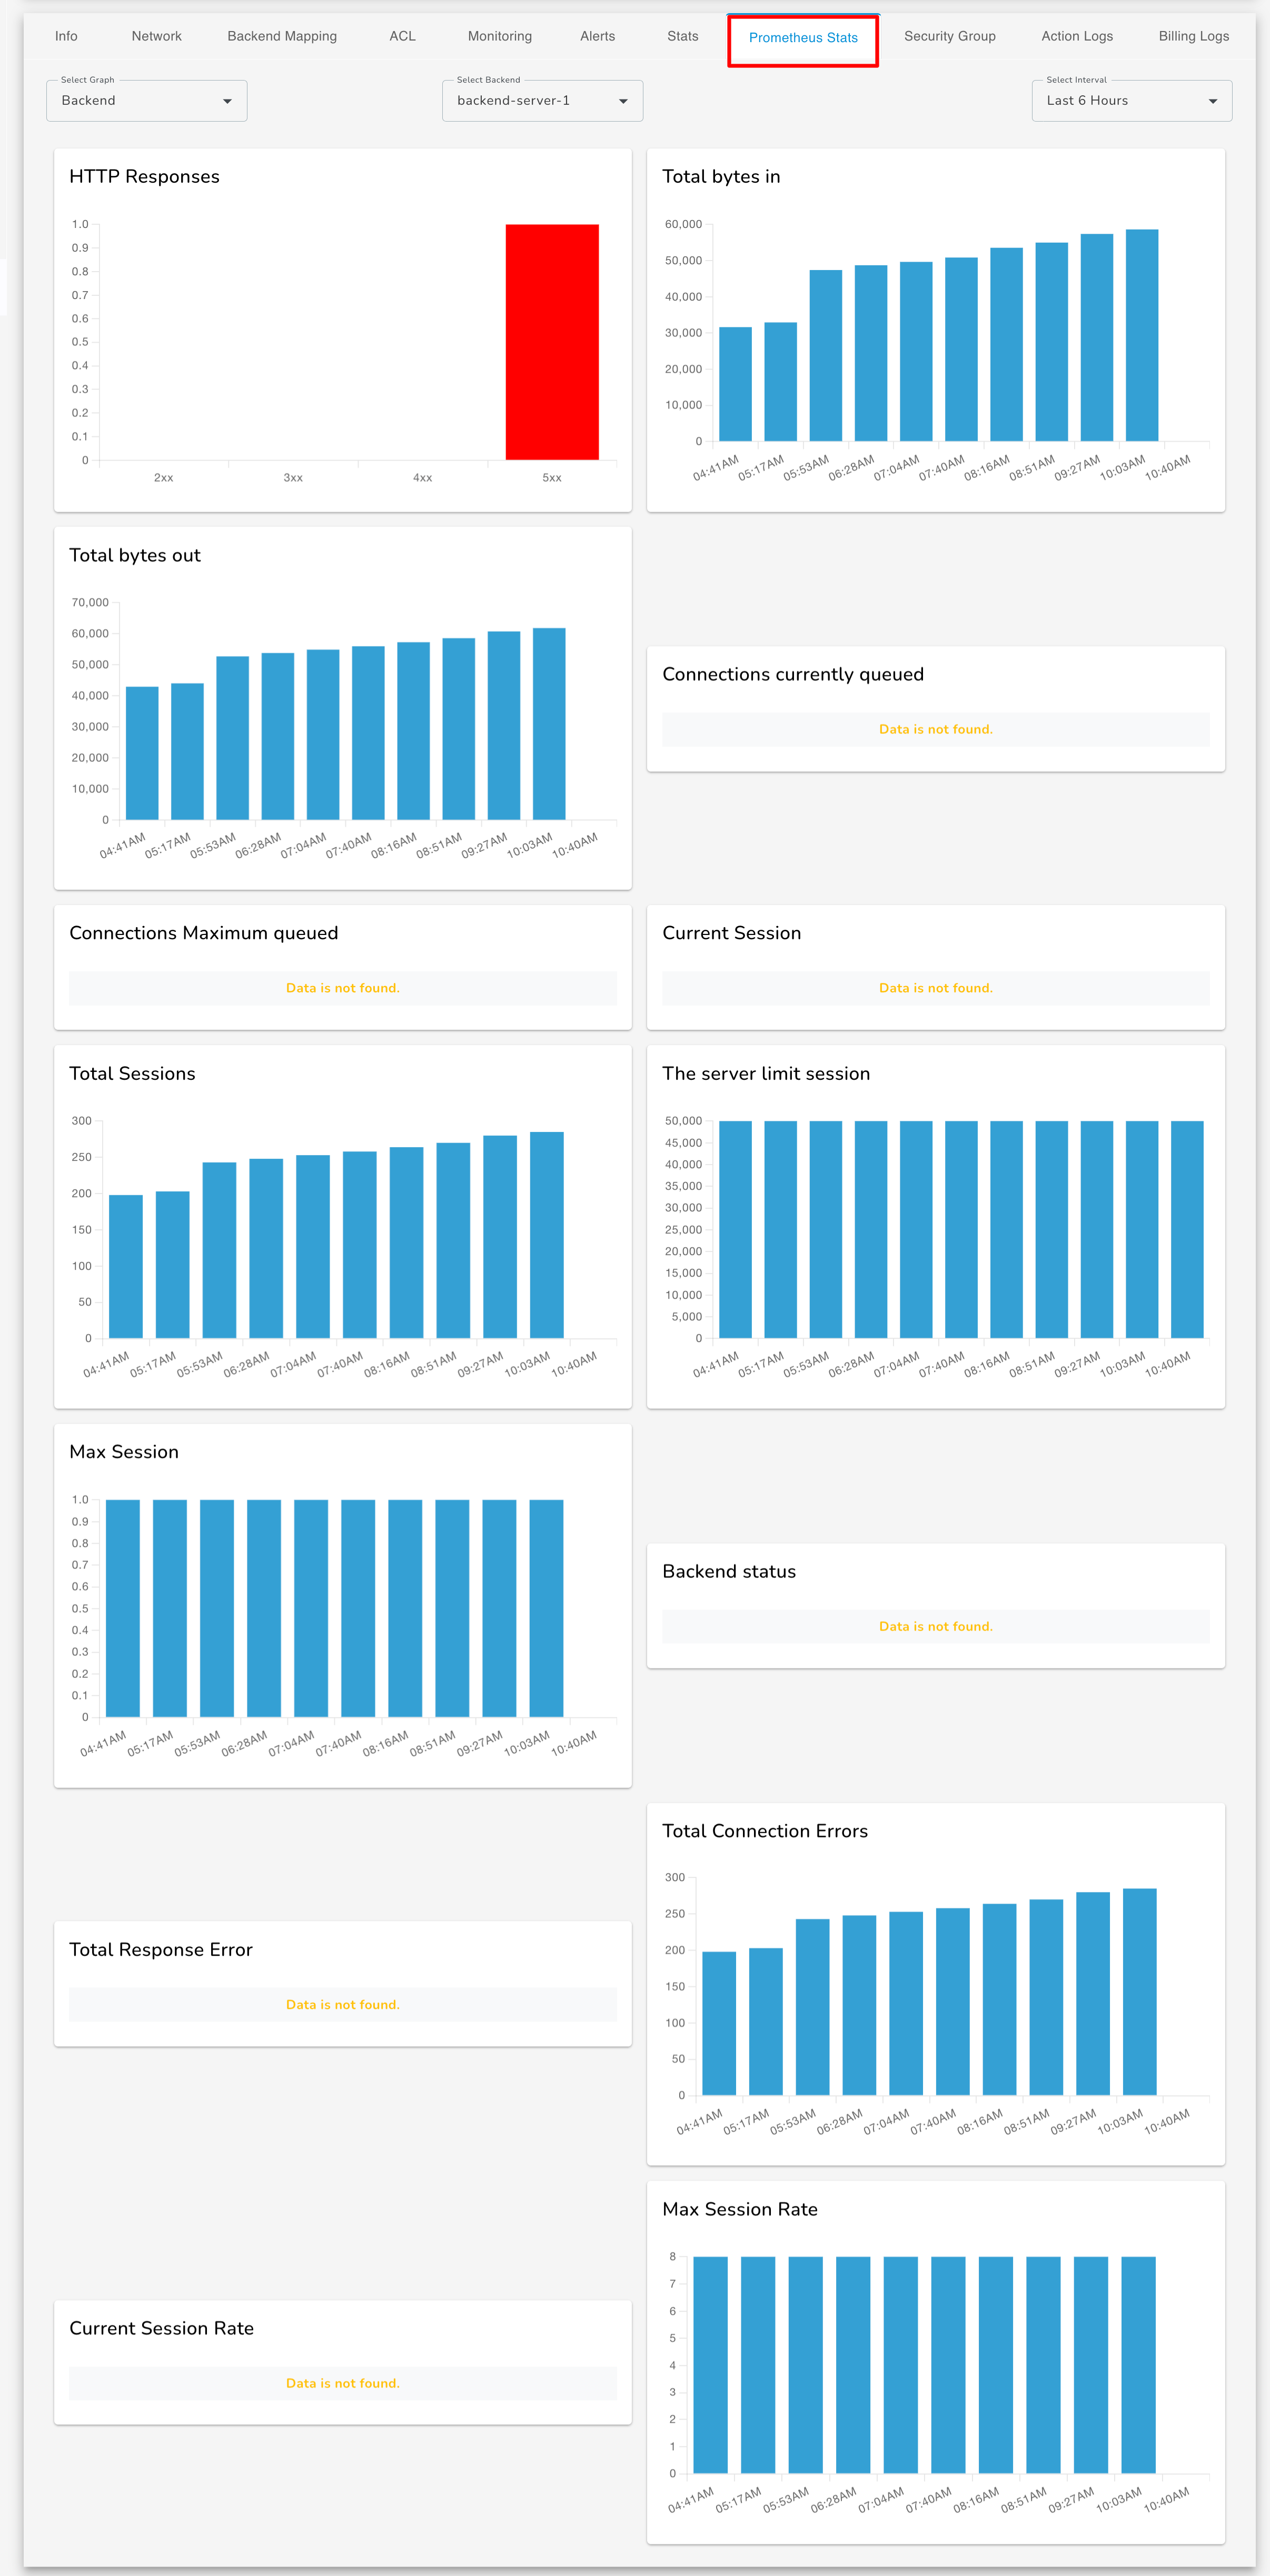The height and width of the screenshot is (2576, 1270).
Task: Switch to the Monitoring tab
Action: (499, 36)
